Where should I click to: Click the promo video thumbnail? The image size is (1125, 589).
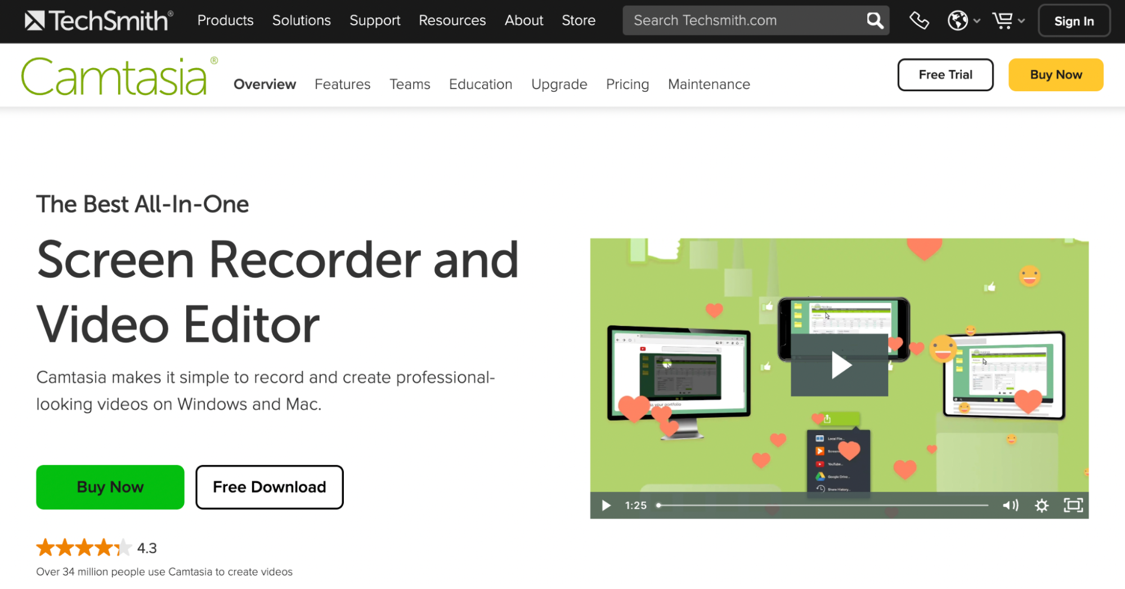(x=839, y=378)
